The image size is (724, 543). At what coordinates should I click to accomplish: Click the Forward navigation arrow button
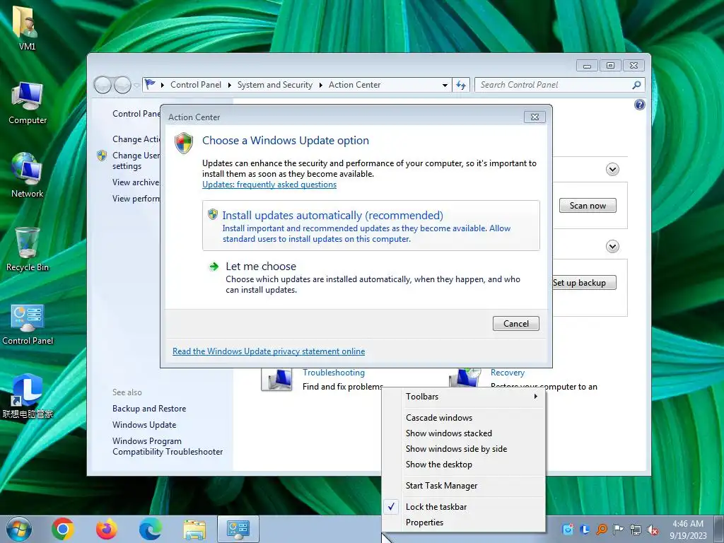click(122, 85)
